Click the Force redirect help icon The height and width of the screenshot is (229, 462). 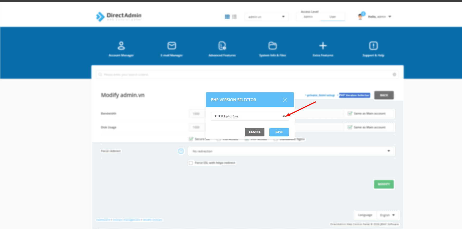click(x=181, y=151)
